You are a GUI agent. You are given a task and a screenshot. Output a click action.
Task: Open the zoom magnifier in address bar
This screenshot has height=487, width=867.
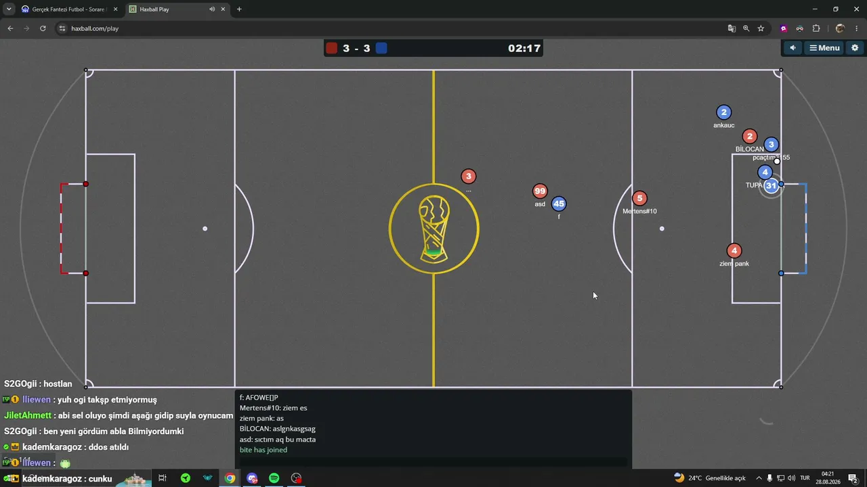point(746,28)
